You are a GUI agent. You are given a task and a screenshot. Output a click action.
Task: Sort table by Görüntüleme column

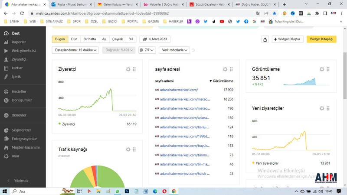point(221,81)
